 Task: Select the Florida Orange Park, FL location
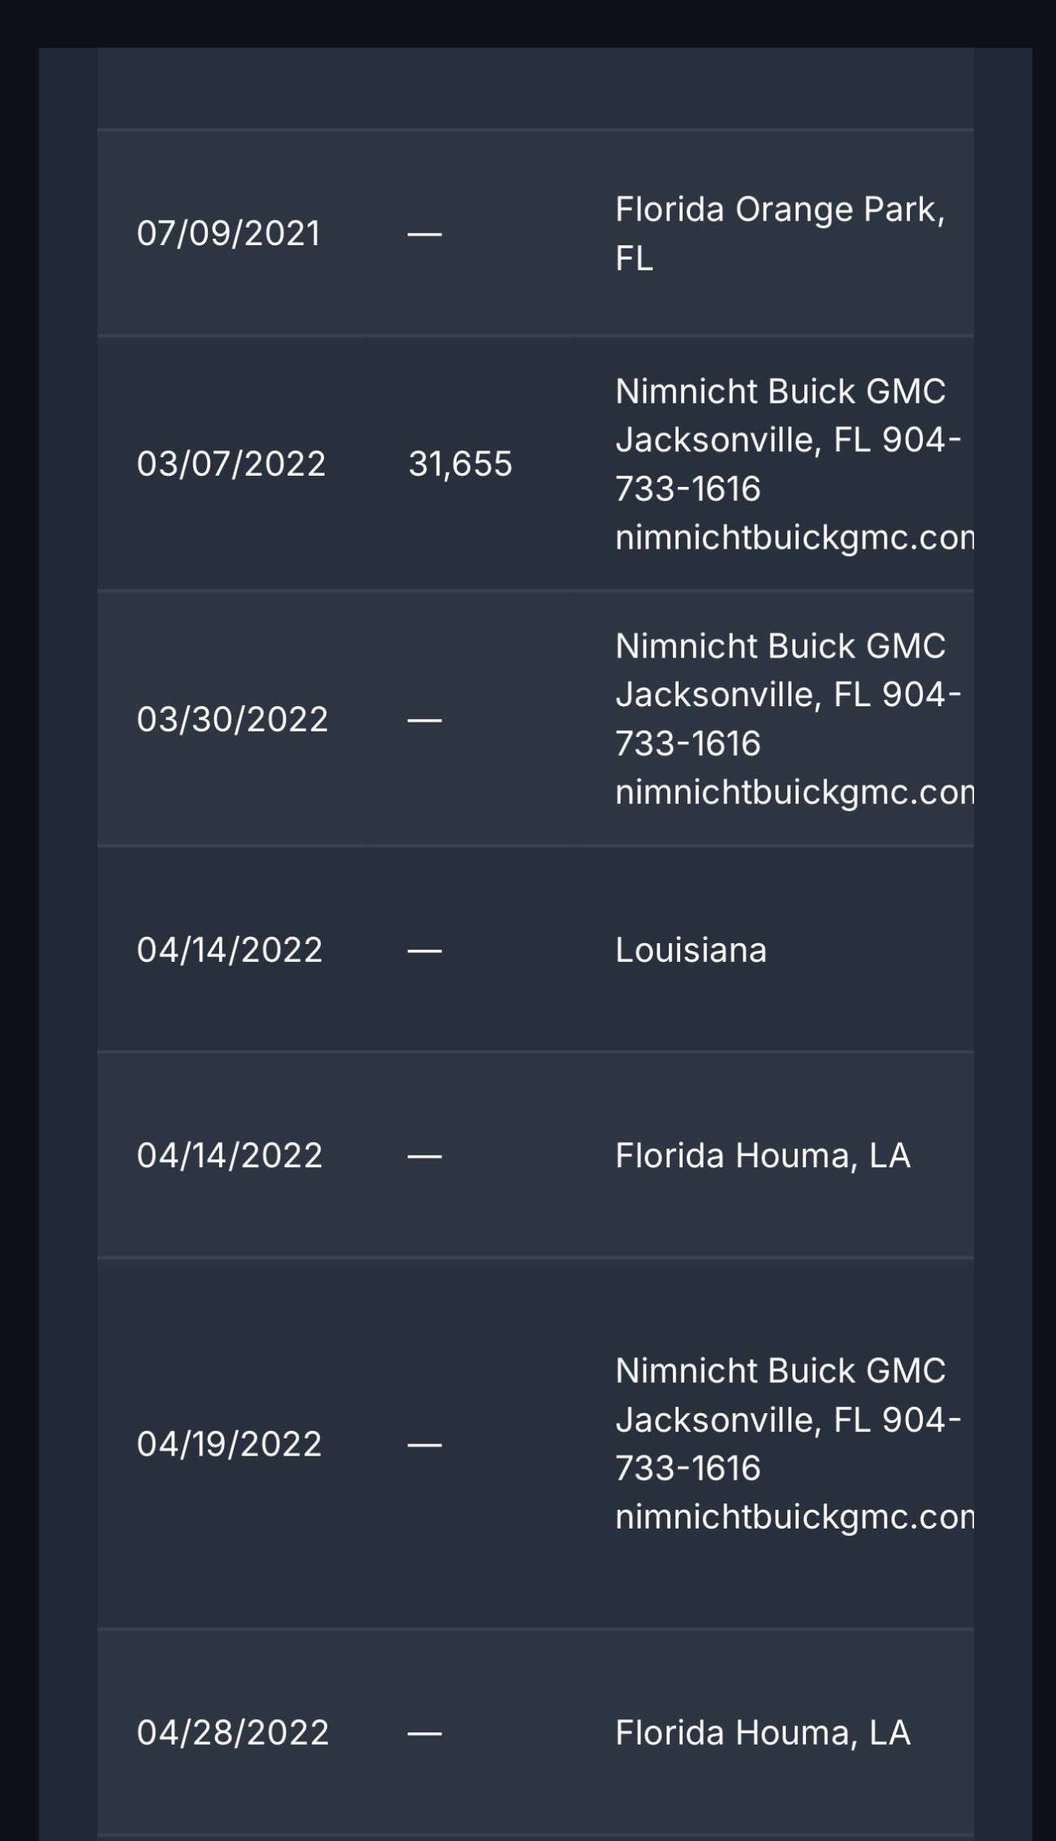pos(779,234)
